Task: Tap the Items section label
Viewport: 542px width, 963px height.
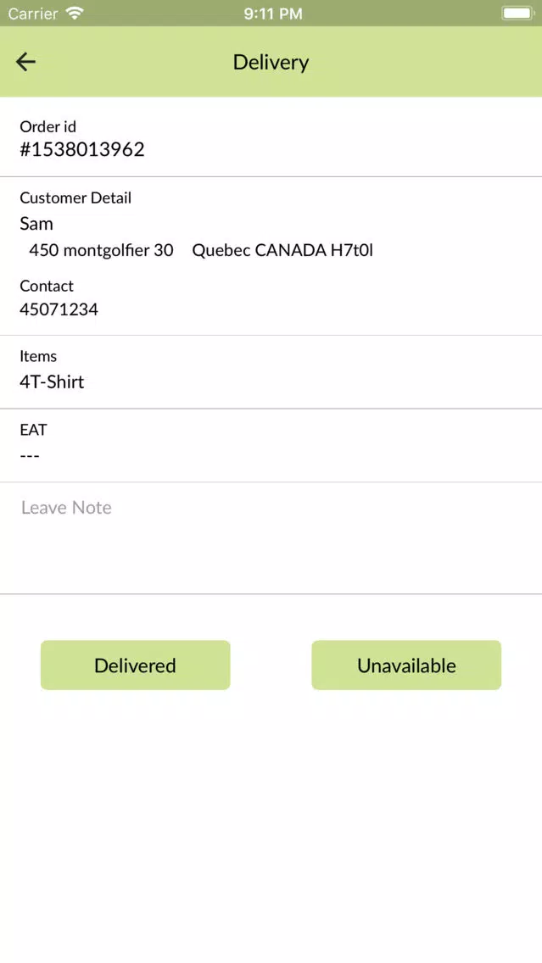Action: [38, 356]
